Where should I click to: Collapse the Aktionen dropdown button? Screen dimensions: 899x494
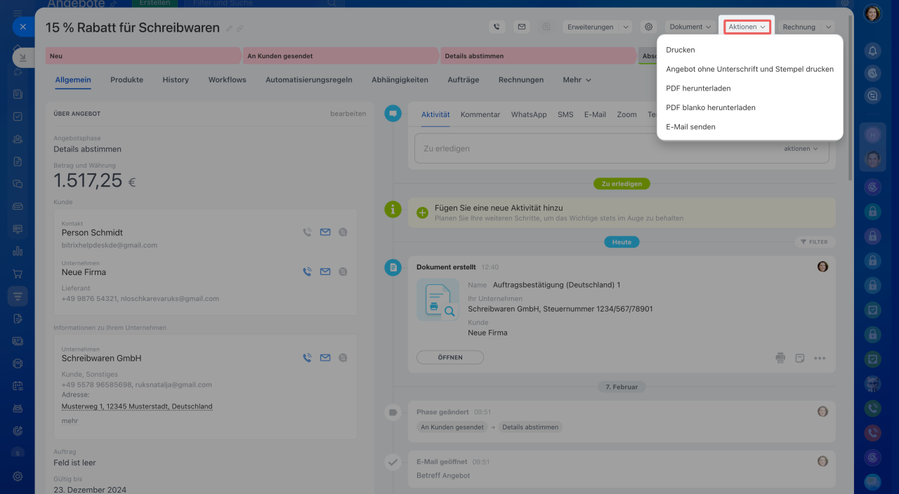point(747,27)
